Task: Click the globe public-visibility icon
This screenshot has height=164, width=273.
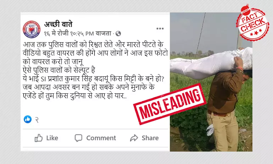Action: point(118,33)
